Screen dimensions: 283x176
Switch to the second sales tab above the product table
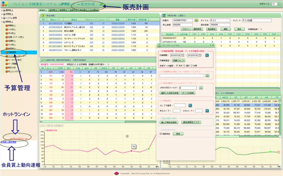(53, 10)
